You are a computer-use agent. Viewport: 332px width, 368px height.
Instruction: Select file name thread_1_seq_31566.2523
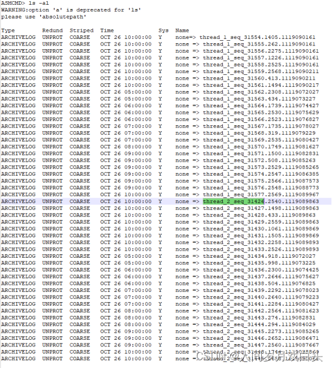261,119
